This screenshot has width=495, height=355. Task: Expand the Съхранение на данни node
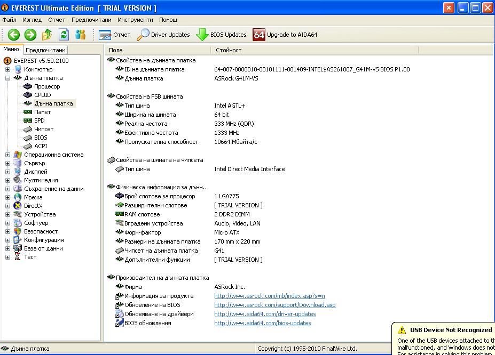(7, 189)
